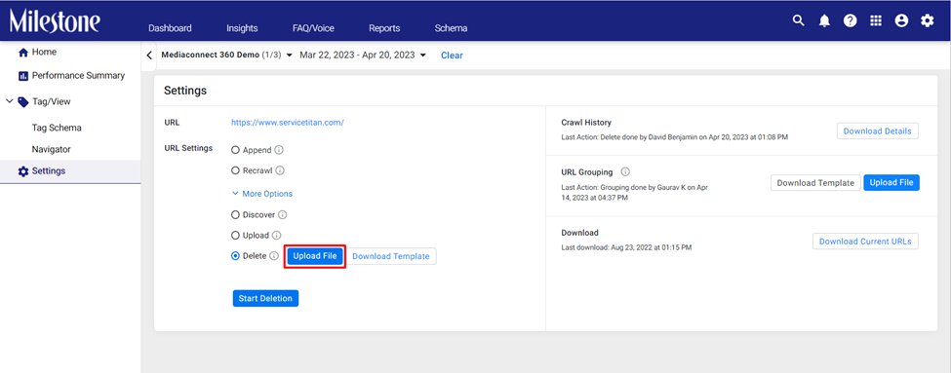The height and width of the screenshot is (373, 951).
Task: Click the Settings gear icon in sidebar
Action: (23, 171)
